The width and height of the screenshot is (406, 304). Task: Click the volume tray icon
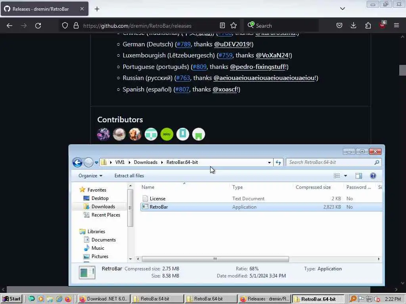coord(377,299)
